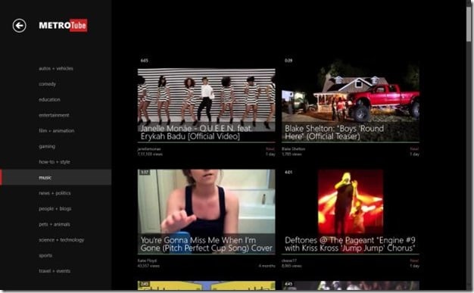Open the news + politics category
Viewport: 474px width, 293px height.
point(55,193)
